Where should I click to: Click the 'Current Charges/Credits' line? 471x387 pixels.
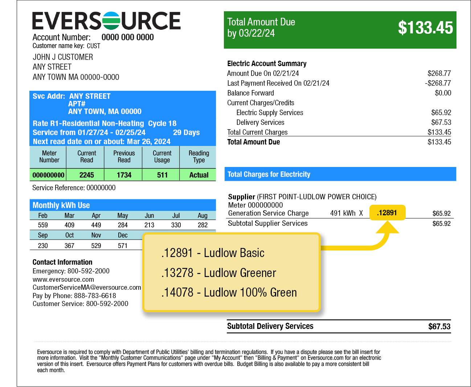pyautogui.click(x=261, y=103)
